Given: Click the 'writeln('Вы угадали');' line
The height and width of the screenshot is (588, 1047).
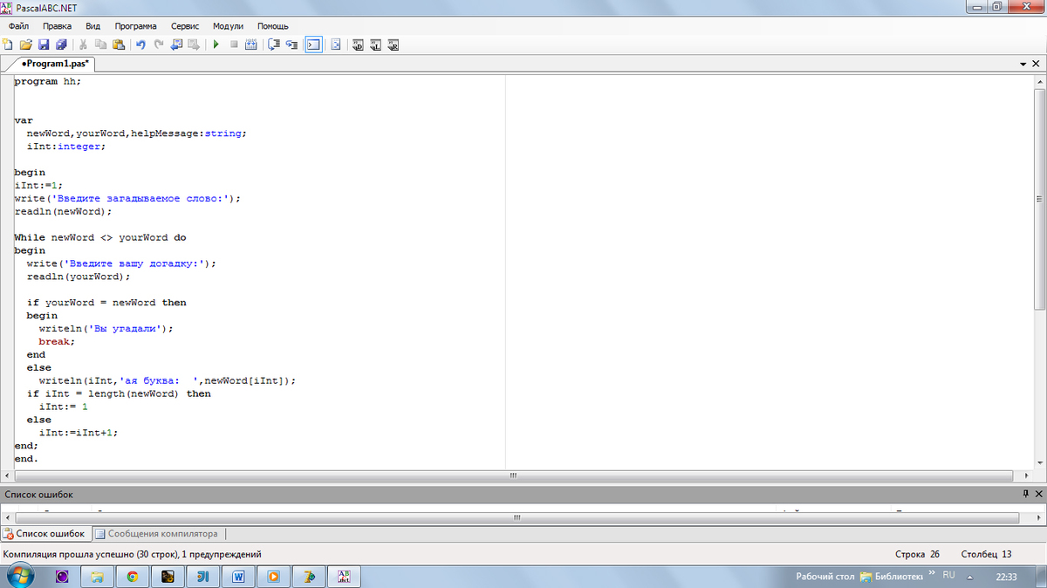Looking at the screenshot, I should (106, 329).
